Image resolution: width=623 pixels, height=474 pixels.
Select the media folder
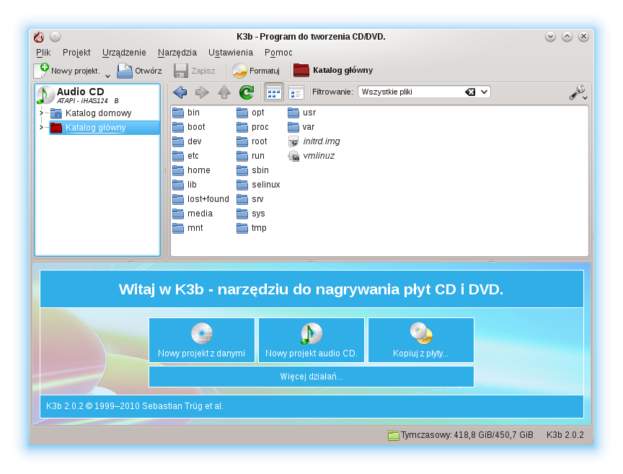click(x=193, y=214)
